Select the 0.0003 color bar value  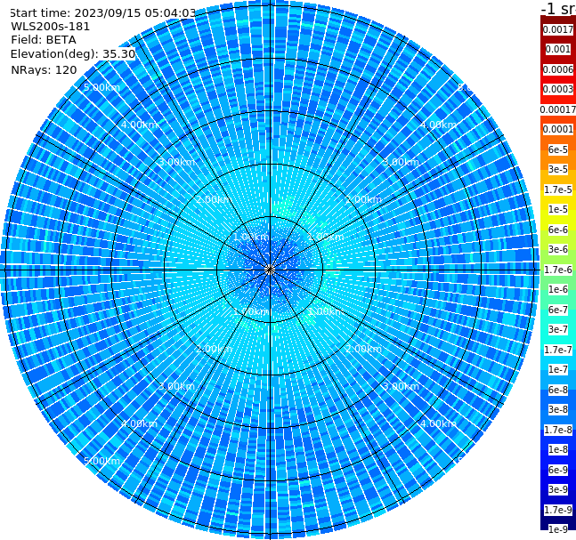click(558, 89)
